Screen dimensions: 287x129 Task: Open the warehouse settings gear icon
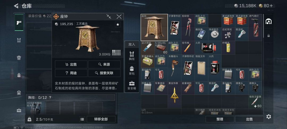(x=268, y=117)
